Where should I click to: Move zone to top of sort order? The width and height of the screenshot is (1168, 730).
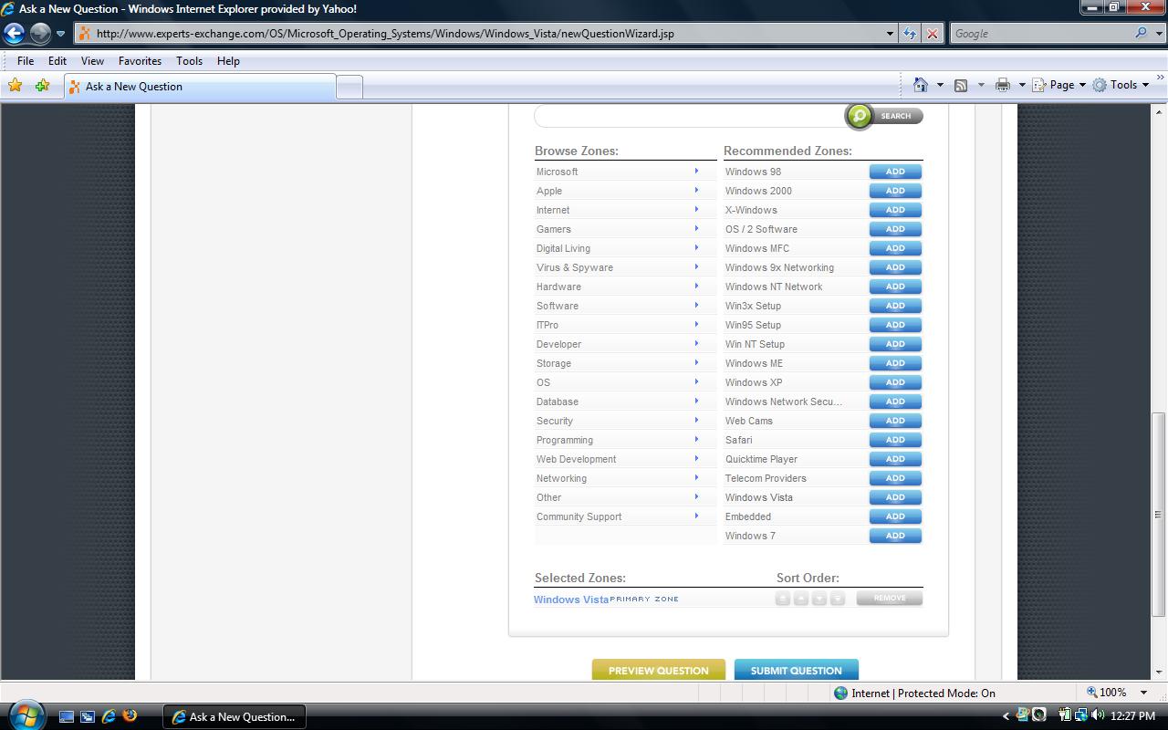tap(783, 599)
